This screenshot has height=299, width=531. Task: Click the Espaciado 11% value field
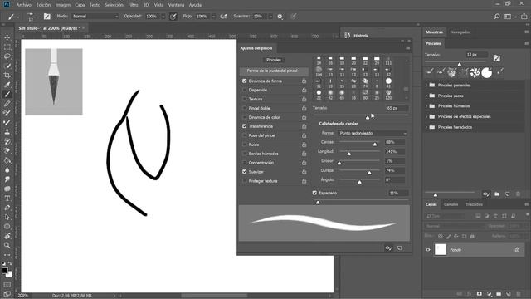(397, 193)
